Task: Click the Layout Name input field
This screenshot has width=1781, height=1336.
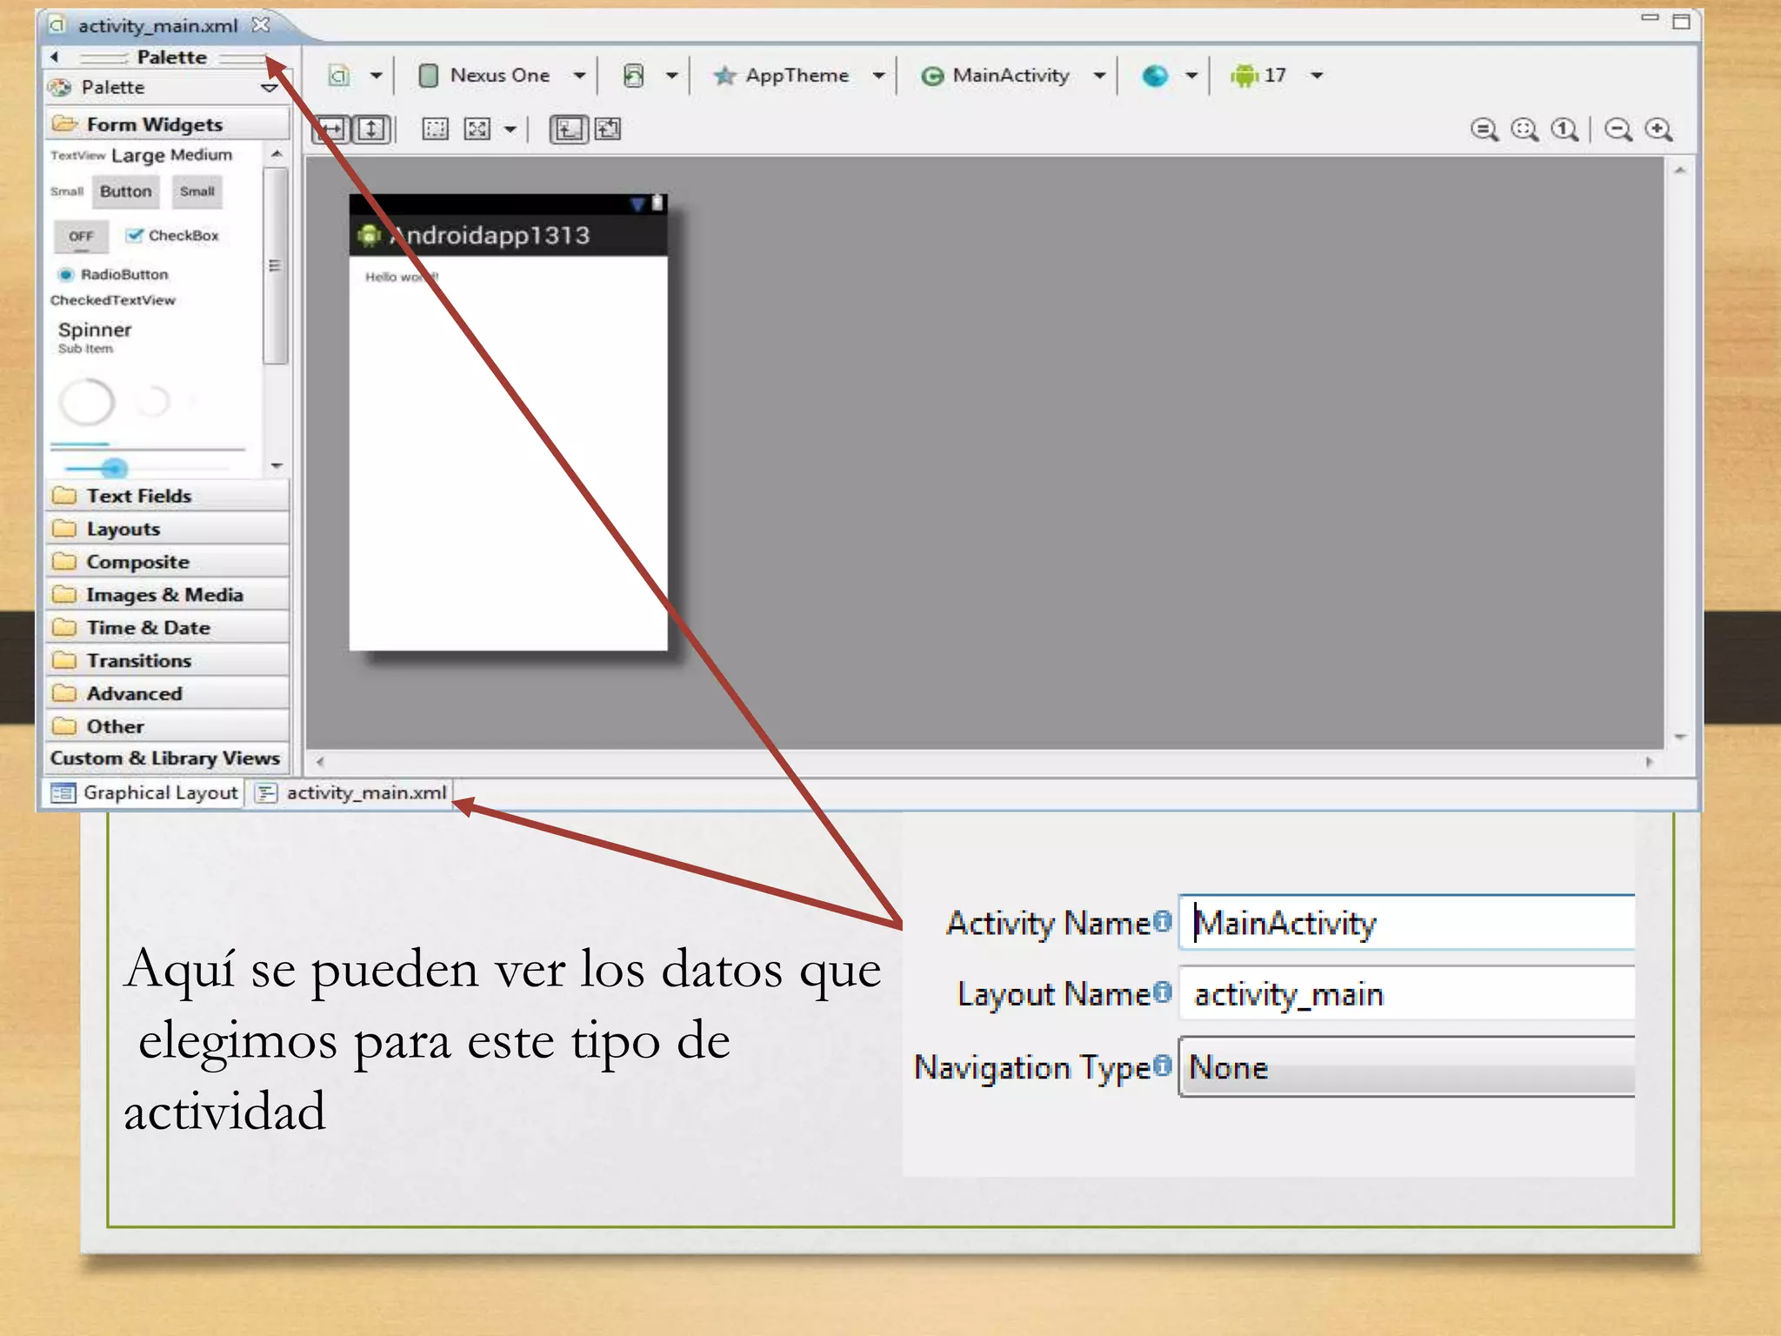Action: click(1407, 992)
